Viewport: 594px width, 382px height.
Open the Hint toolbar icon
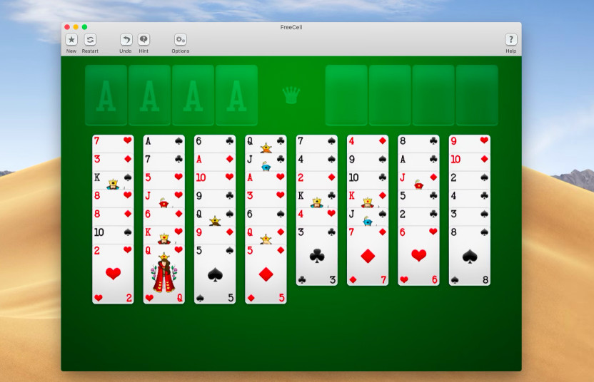click(x=144, y=40)
